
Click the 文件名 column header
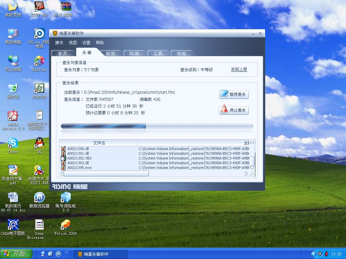[98, 143]
